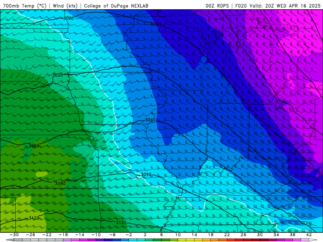Click the -18 value on the temperature scale
Image resolution: width=323 pixels, height=242 pixels.
[63, 235]
